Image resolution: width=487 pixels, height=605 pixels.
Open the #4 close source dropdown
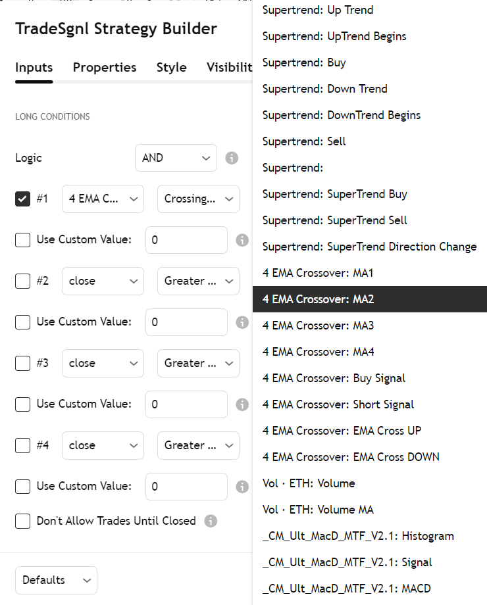(103, 445)
